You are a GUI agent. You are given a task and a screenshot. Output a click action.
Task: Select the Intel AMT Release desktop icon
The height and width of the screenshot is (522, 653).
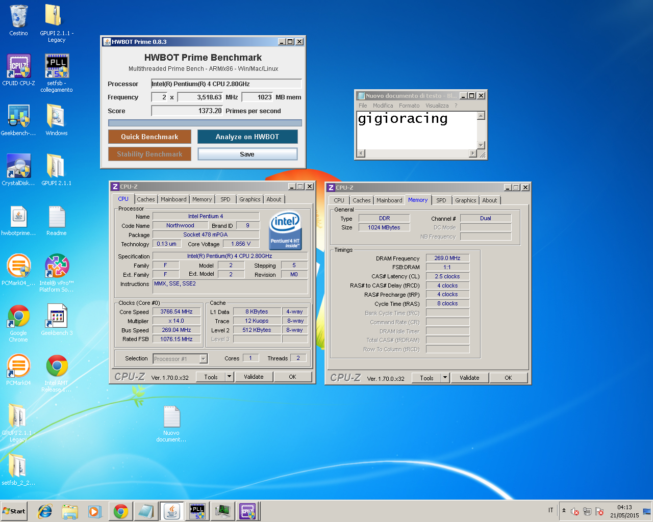coord(57,373)
